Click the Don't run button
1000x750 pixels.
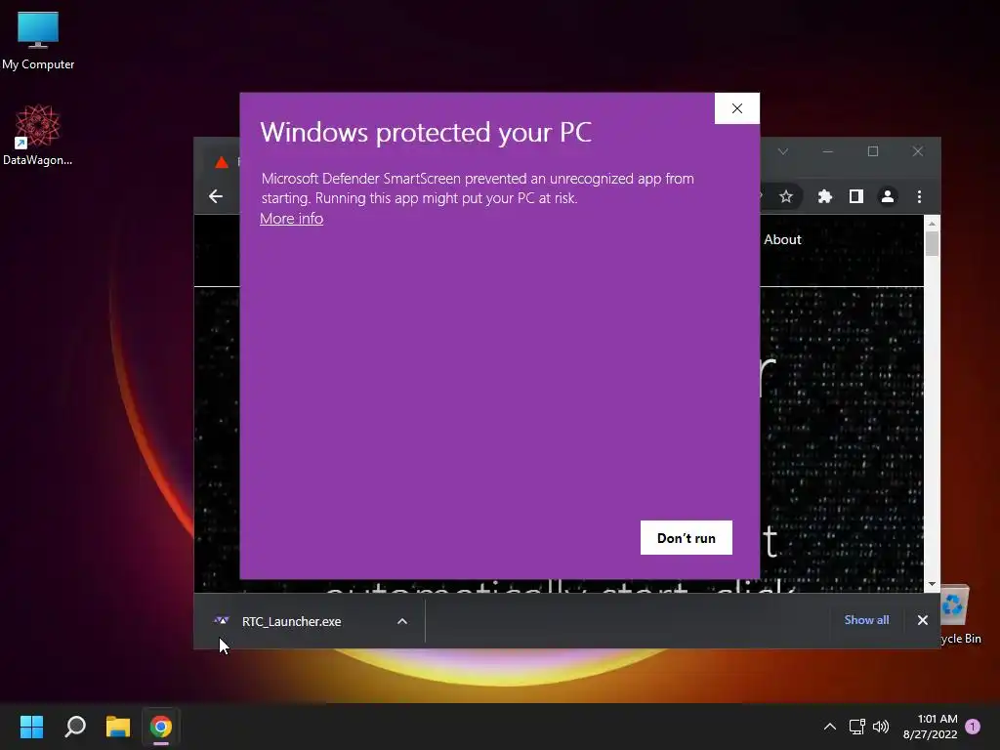[x=687, y=538]
